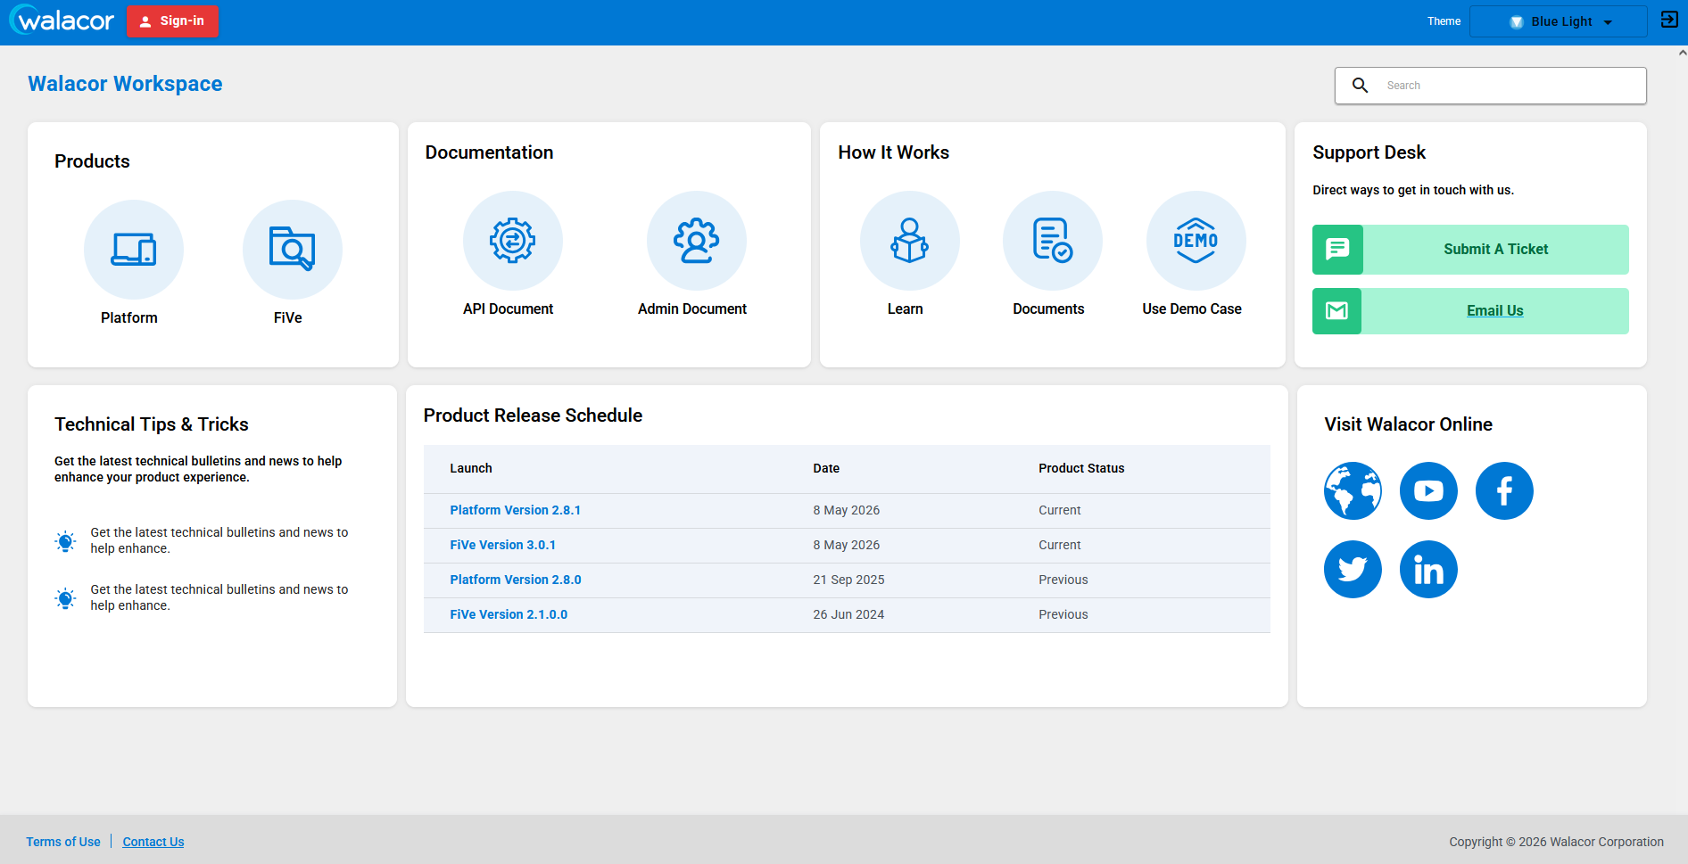Image resolution: width=1688 pixels, height=864 pixels.
Task: Click the first technical bulletin tip text
Action: [219, 541]
